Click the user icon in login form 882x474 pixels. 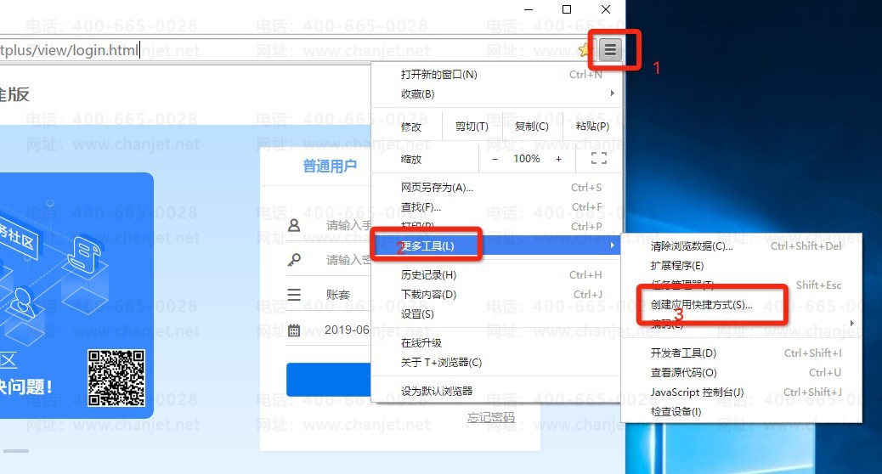294,225
